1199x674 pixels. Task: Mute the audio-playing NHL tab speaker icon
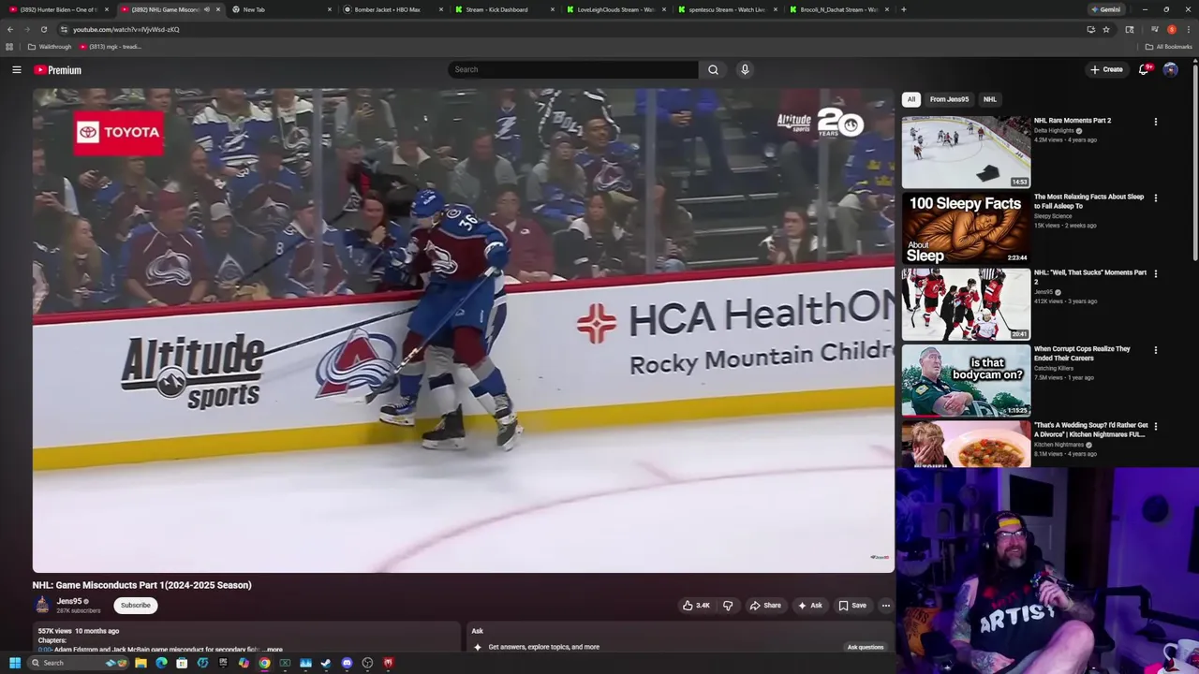point(206,9)
